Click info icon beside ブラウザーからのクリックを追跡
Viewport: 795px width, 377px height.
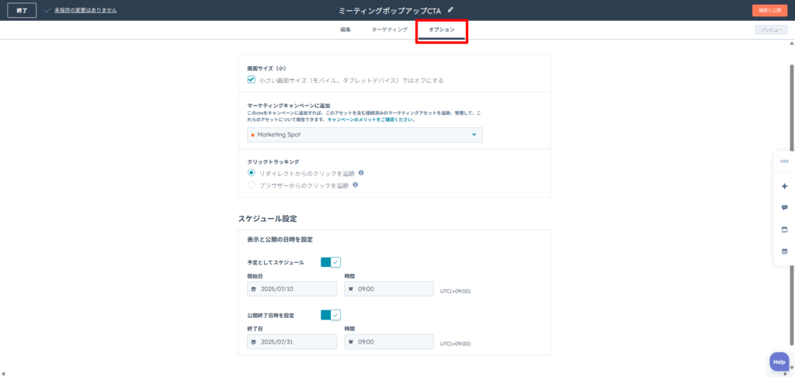pos(356,185)
